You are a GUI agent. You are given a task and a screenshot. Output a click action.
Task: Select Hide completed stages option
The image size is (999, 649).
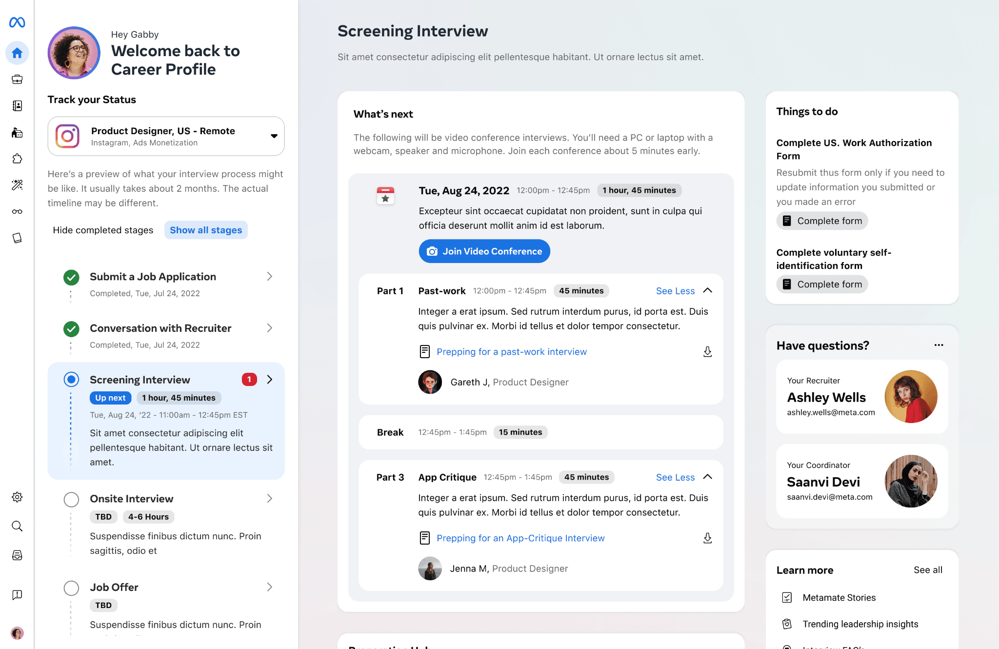tap(103, 230)
